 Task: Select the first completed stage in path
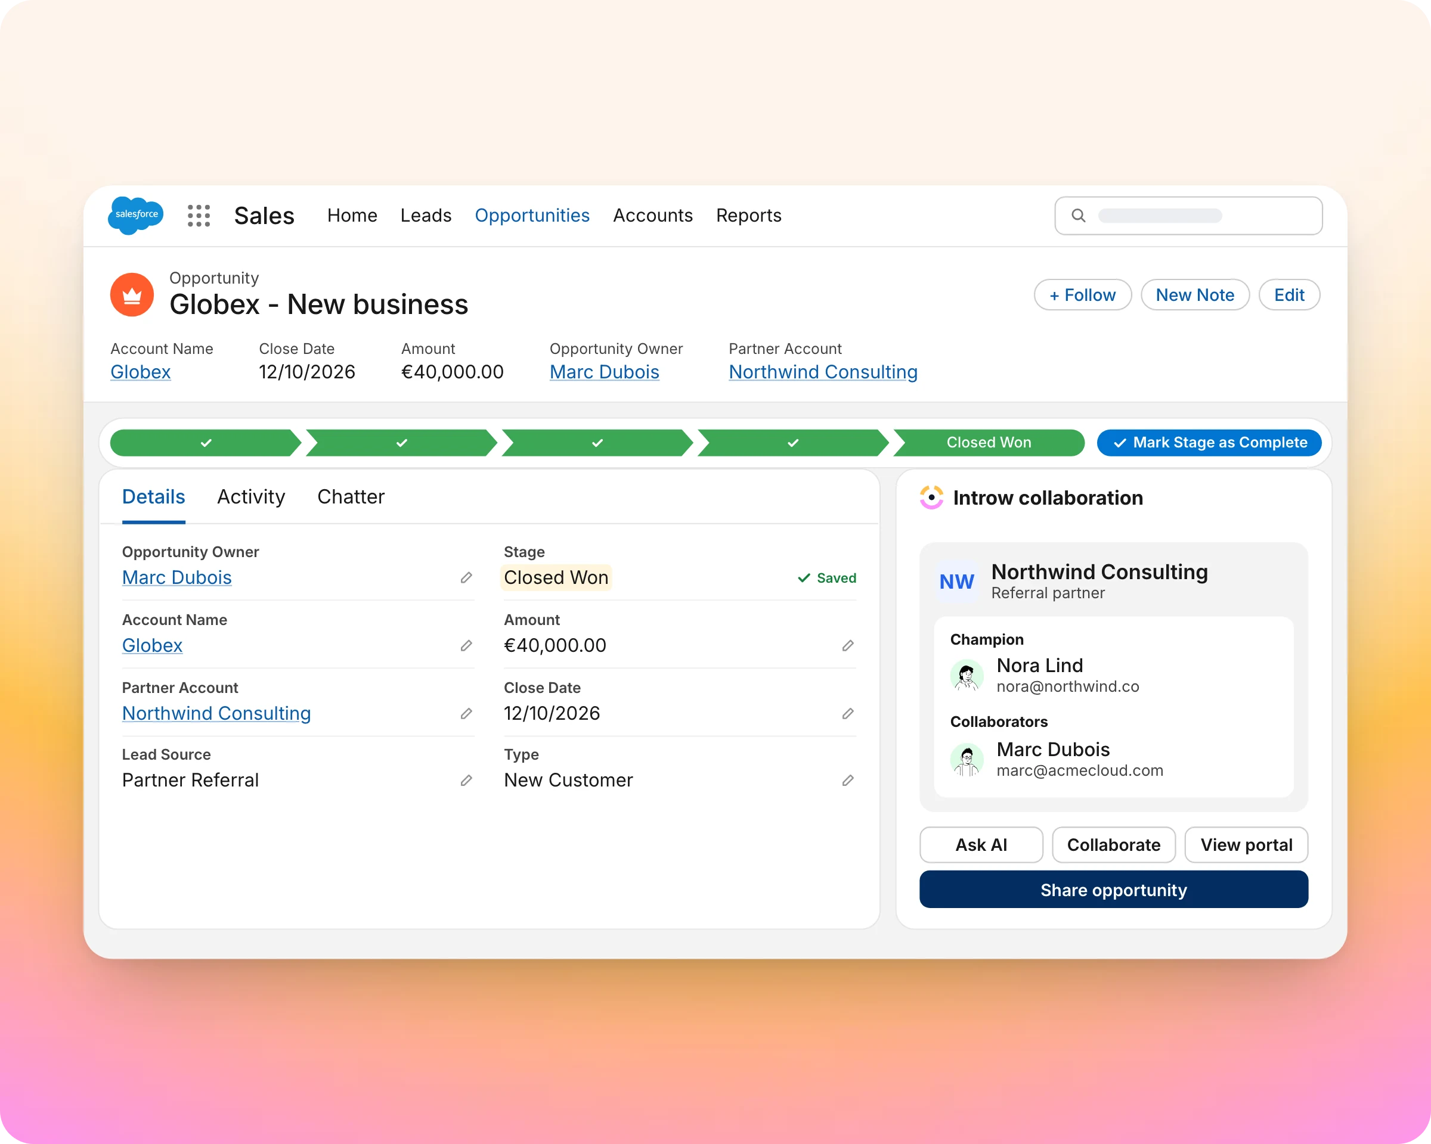pyautogui.click(x=206, y=442)
